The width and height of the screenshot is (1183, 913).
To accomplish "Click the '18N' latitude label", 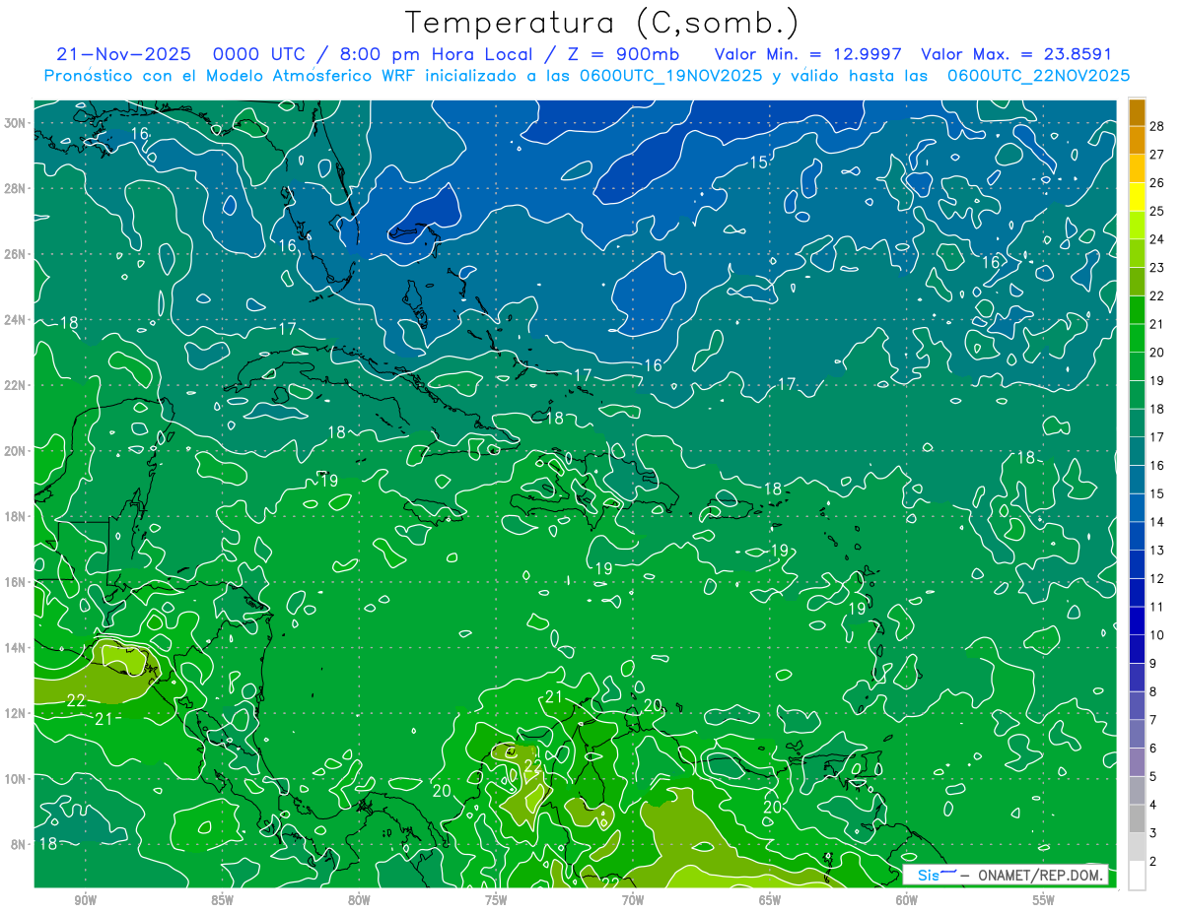I will [x=17, y=516].
